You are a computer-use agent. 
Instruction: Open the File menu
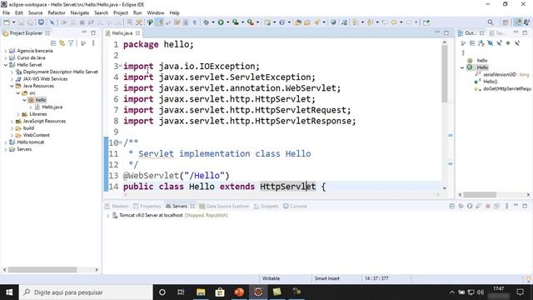[x=6, y=13]
